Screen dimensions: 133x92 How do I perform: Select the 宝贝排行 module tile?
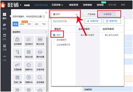click(x=29, y=41)
